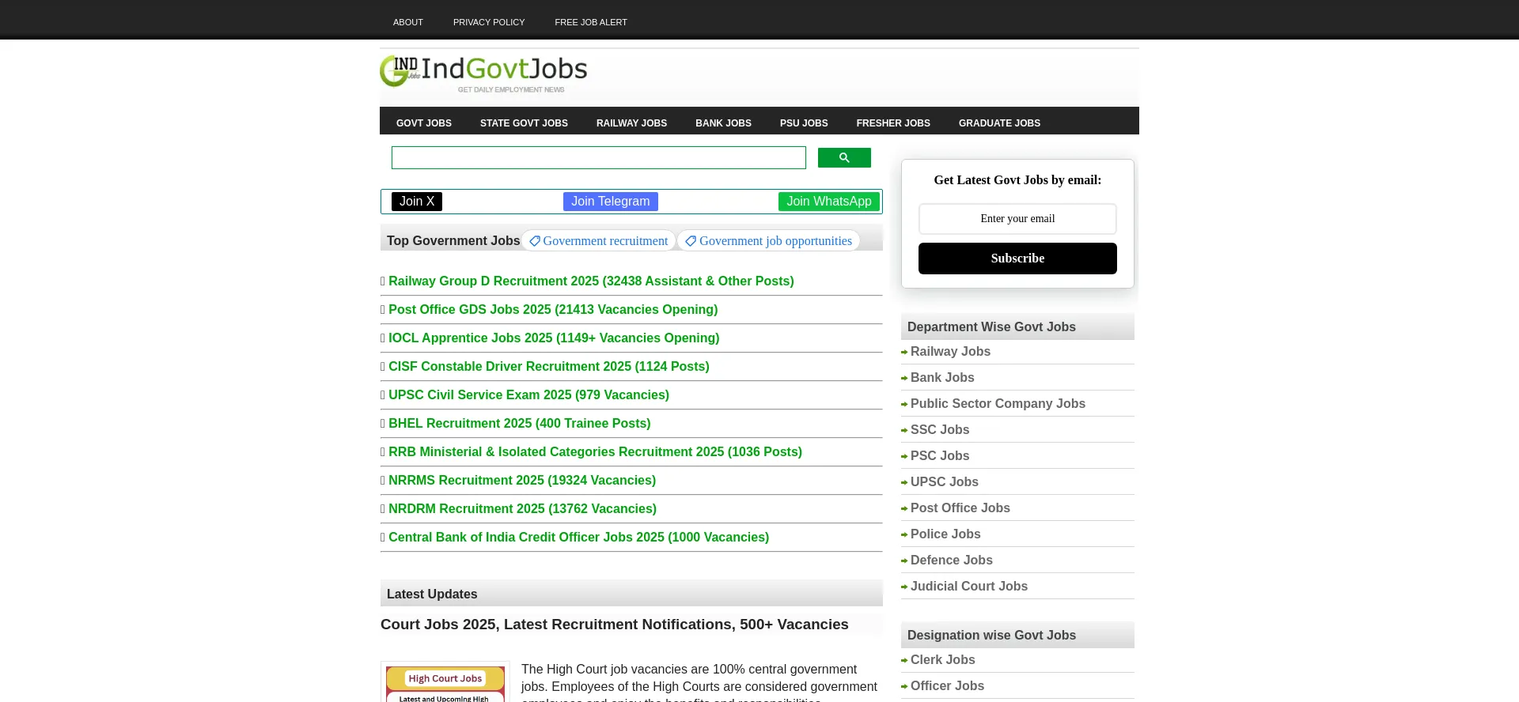Open Fresher Jobs menu item
Screen dimensions: 1519x702
tap(893, 123)
